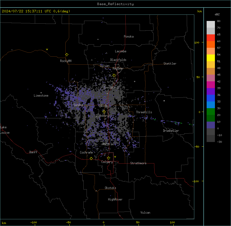
Task: Select the slate blue 0-10 dBZ swatch
Action: pyautogui.click(x=211, y=125)
